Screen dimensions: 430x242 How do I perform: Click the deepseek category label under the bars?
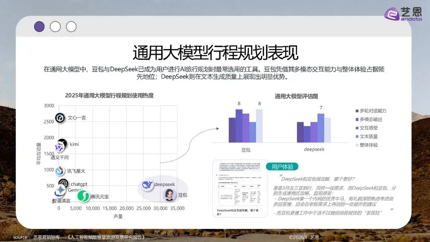tap(314, 149)
